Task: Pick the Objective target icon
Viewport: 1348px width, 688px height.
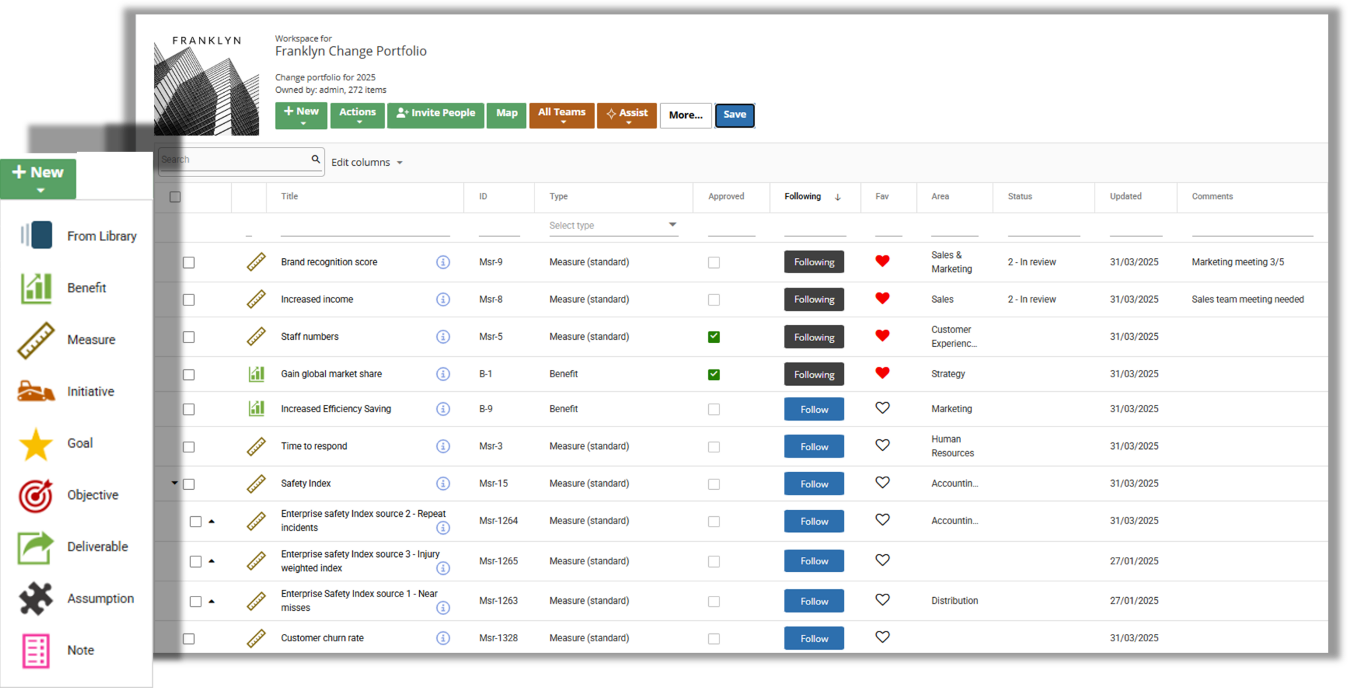Action: [x=36, y=495]
